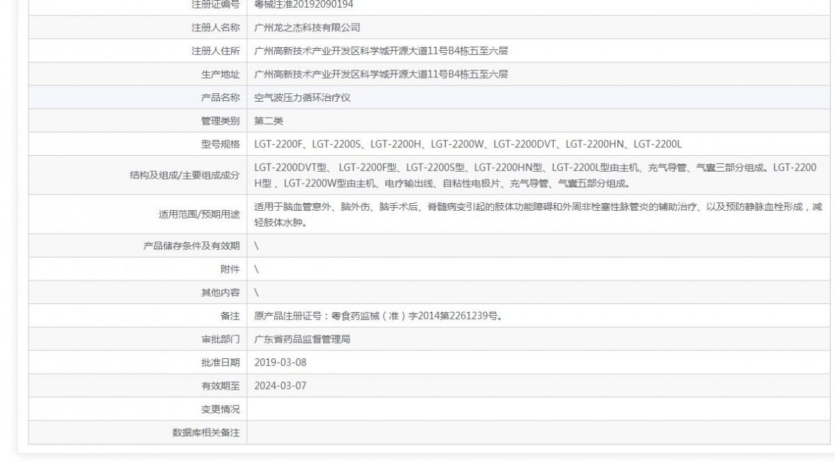Click the 数据库相关备注 label
Viewport: 835px width, 462px height.
tap(206, 433)
